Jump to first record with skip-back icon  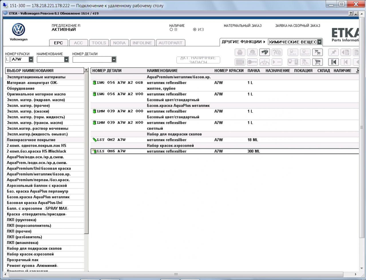(333, 62)
